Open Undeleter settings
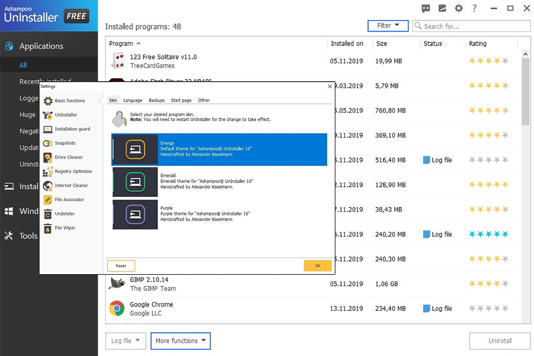Screen dimensions: 534x356 pyautogui.click(x=65, y=214)
